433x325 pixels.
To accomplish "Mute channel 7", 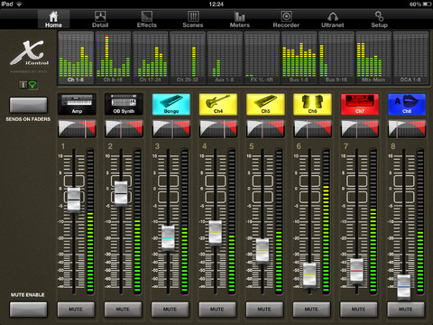I will tap(358, 309).
